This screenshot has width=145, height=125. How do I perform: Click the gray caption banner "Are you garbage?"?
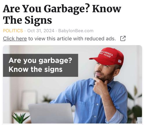coord(40,65)
